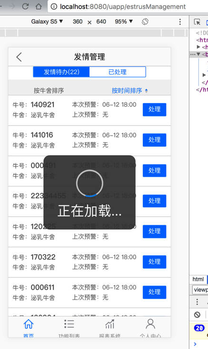Reload the page with the refresh icon

point(25,7)
